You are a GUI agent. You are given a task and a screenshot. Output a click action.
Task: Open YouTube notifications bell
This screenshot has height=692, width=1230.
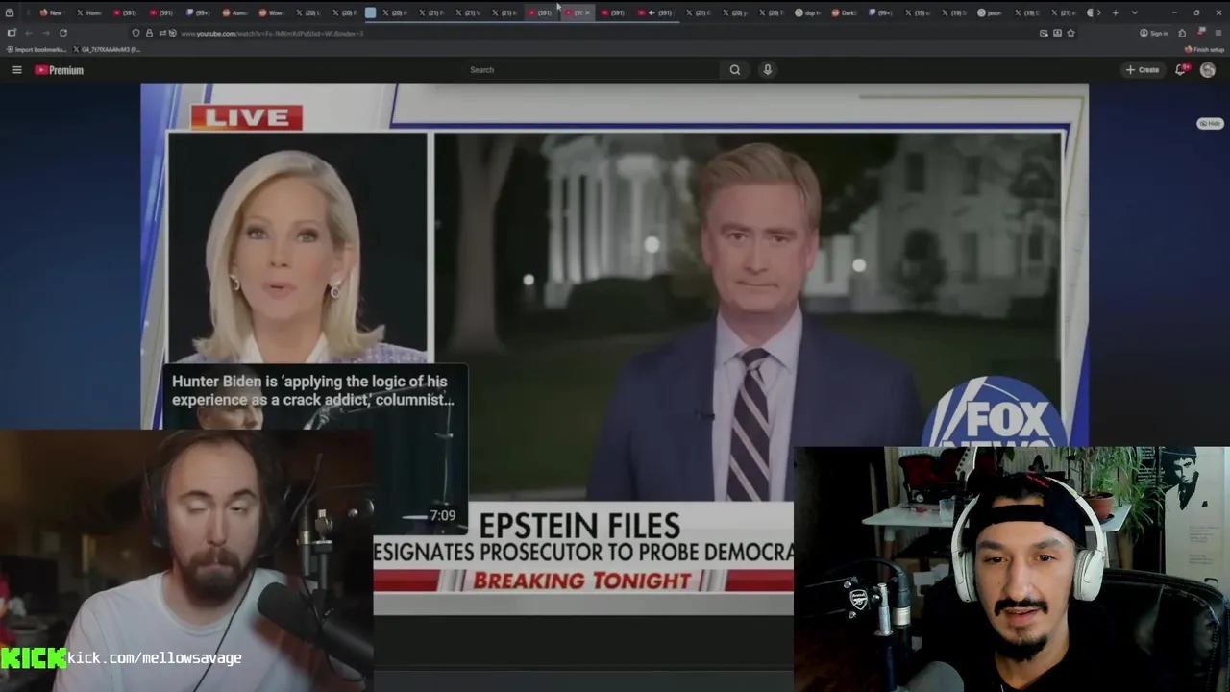(1181, 69)
